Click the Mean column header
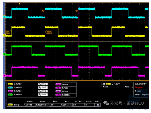151x113 pixels. pos(42,101)
